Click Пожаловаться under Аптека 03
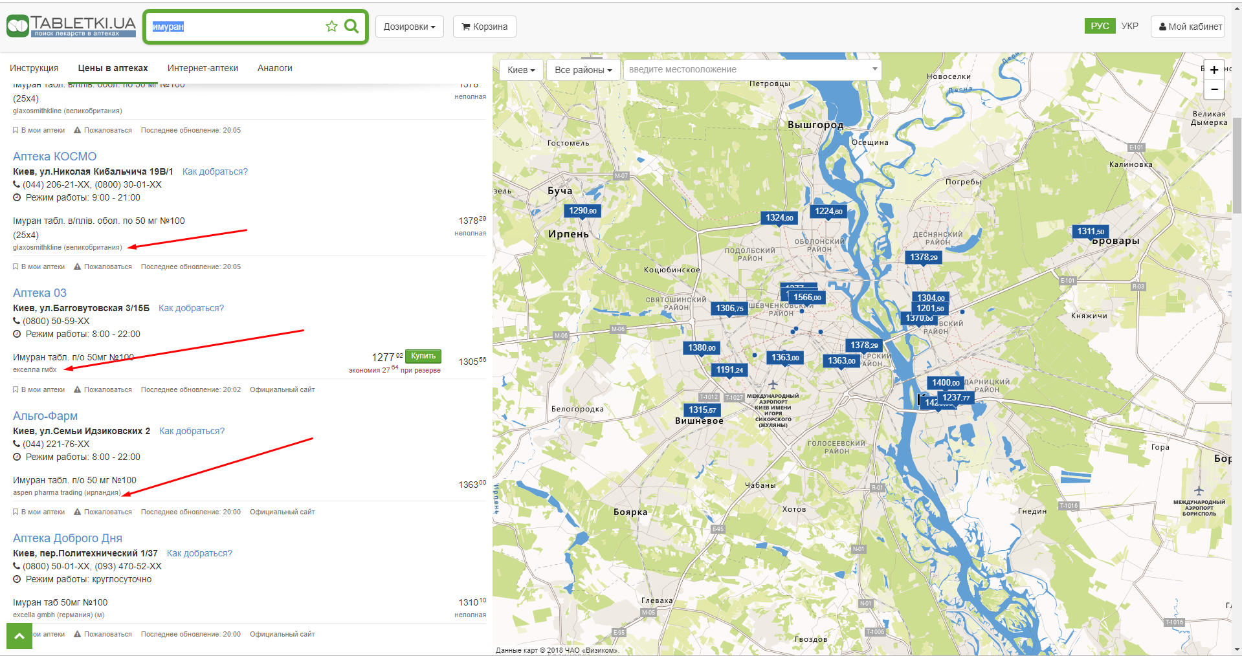This screenshot has width=1242, height=656. pyautogui.click(x=103, y=389)
